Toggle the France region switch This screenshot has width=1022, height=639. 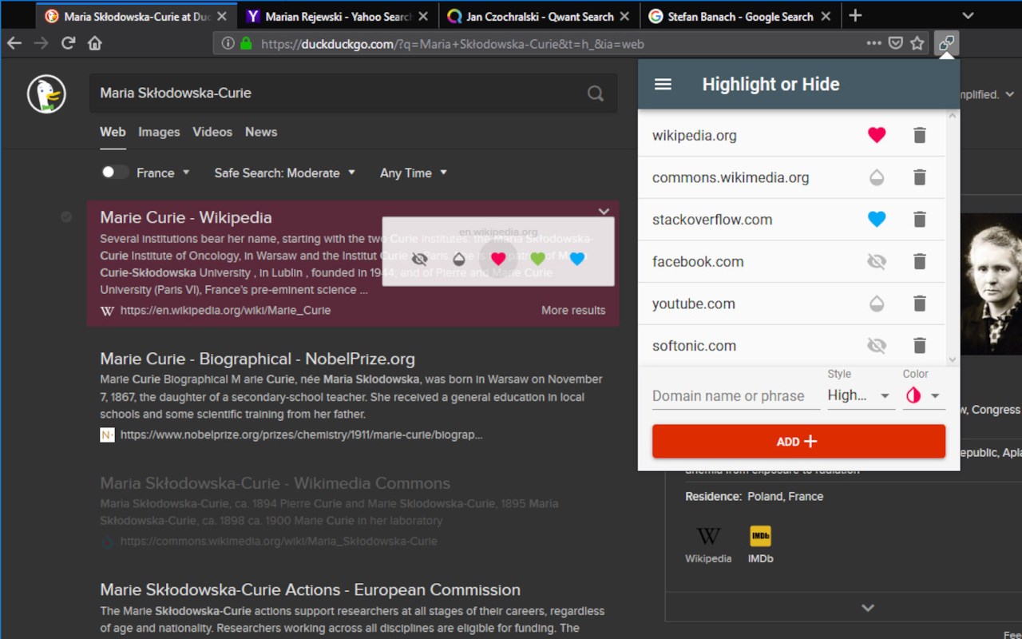point(114,173)
